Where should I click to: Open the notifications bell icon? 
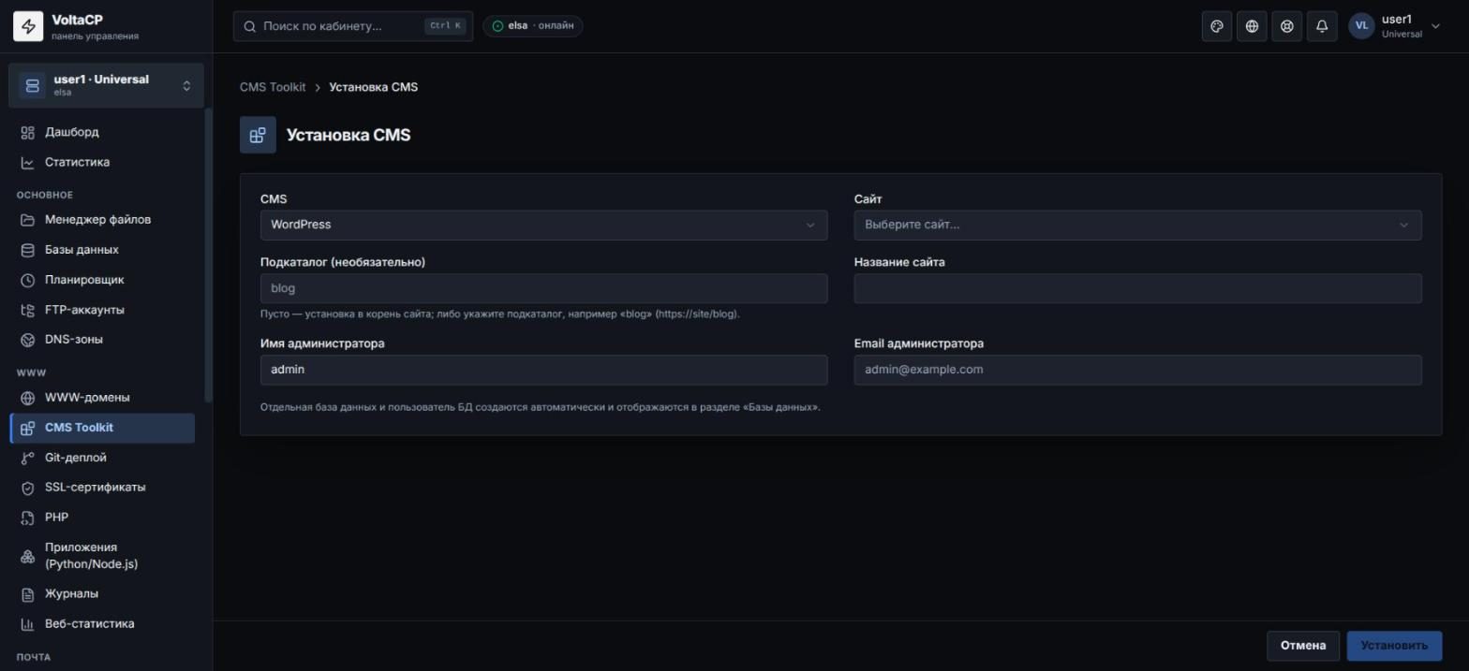point(1322,26)
